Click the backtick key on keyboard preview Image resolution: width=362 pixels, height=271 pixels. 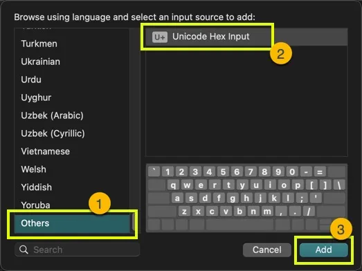[154, 172]
